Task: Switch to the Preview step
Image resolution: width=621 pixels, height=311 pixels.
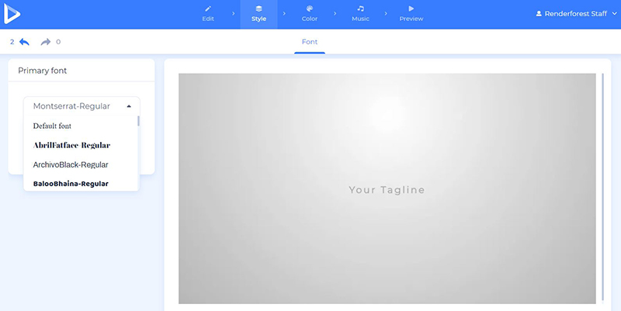Action: click(x=411, y=14)
